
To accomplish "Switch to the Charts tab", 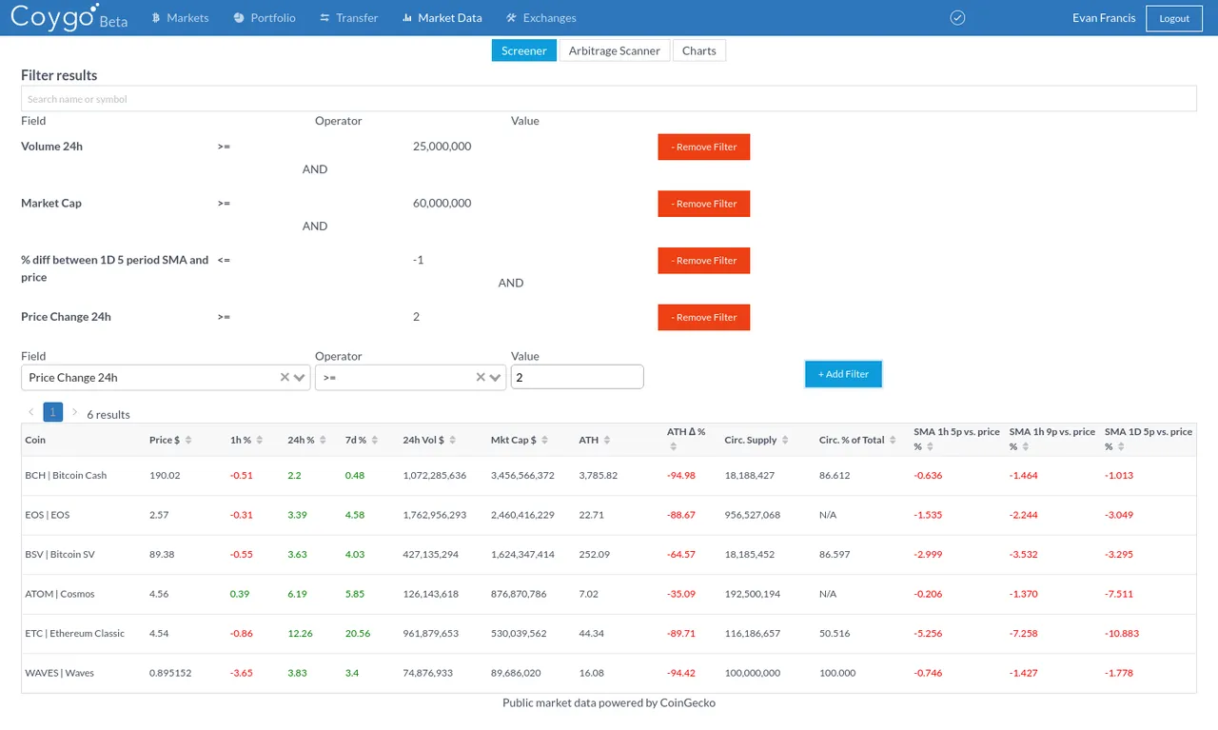I will coord(698,50).
